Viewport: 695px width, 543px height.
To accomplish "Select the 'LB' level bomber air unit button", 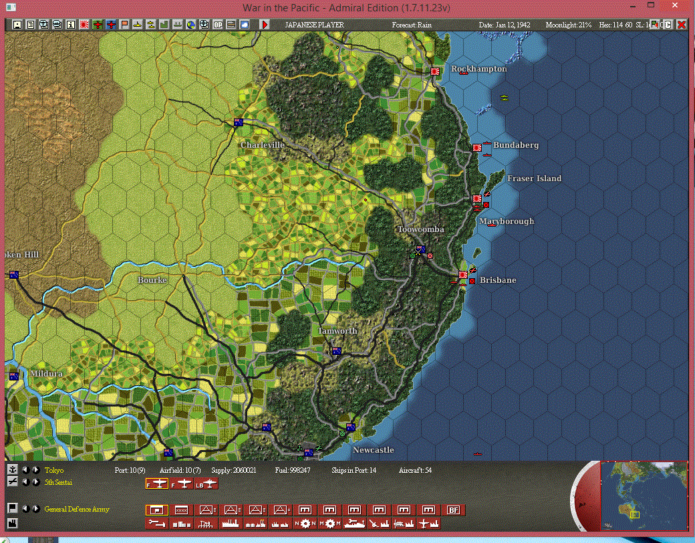I will point(206,484).
